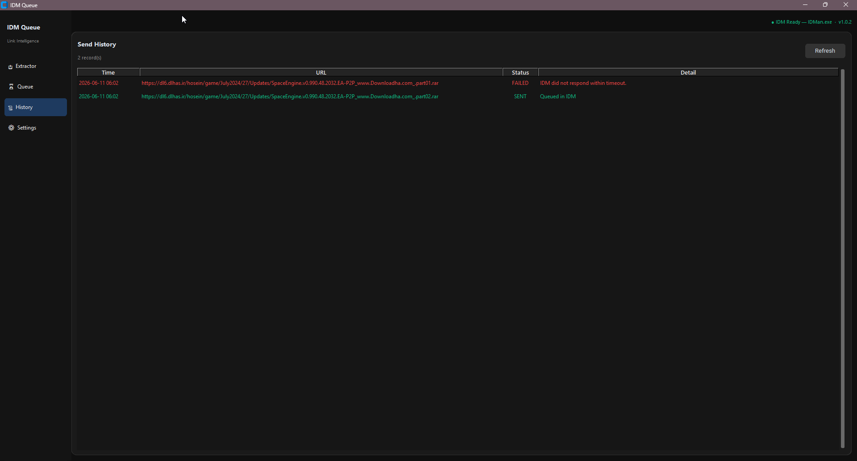Sort by the Status column header

(520, 72)
